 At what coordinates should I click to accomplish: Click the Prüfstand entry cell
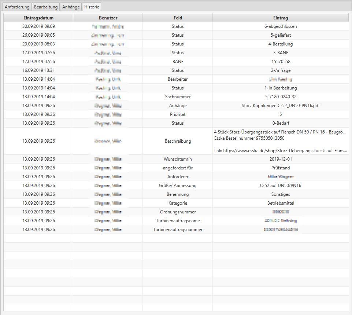pyautogui.click(x=281, y=168)
